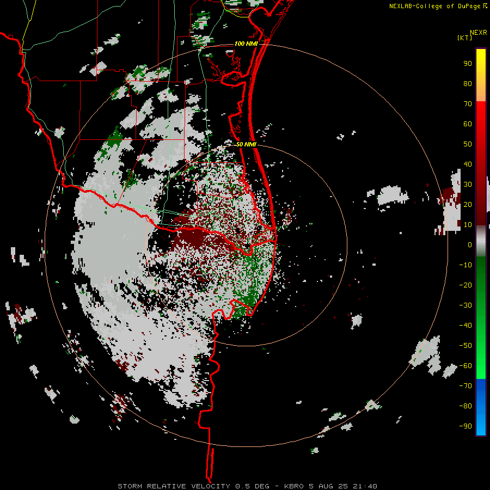Image resolution: width=490 pixels, height=490 pixels.
Task: Click the -80 value on the velocity scale
Action: 465,406
